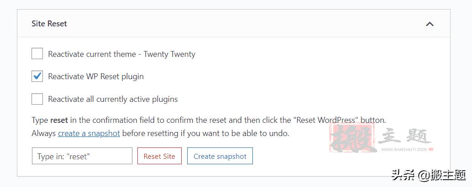Image resolution: width=472 pixels, height=187 pixels.
Task: Uncheck Reactivate WP Reset plugin checkbox
Action: click(x=37, y=76)
